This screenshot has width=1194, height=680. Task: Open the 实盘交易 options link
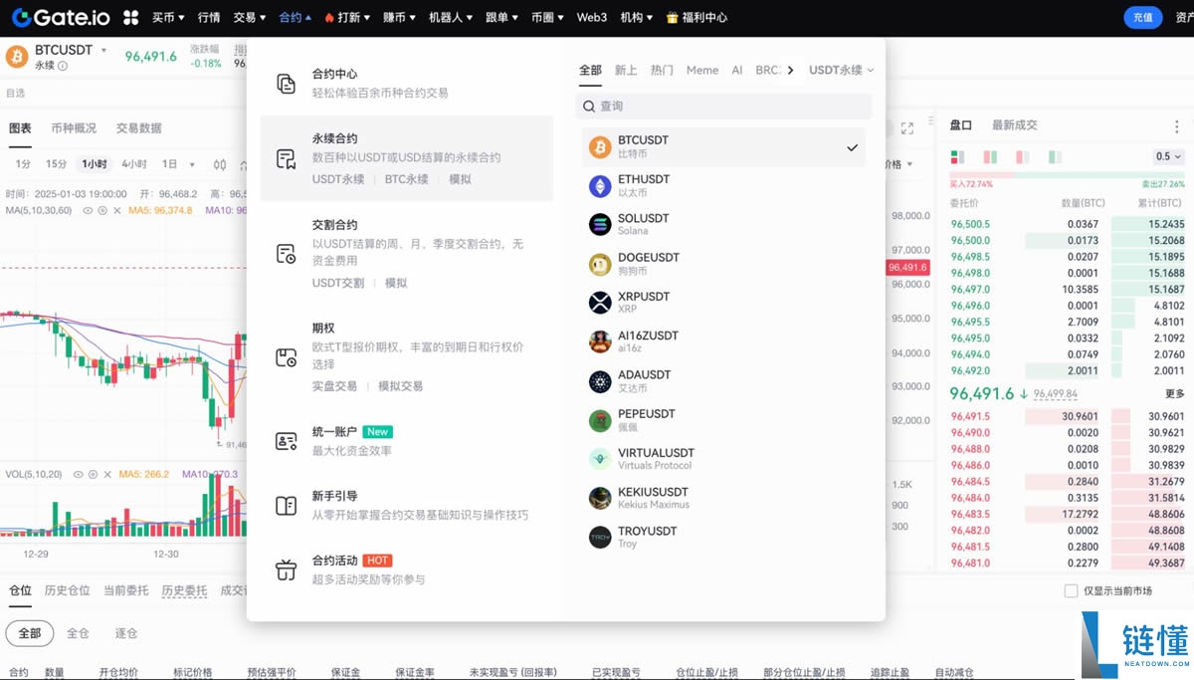pos(334,386)
